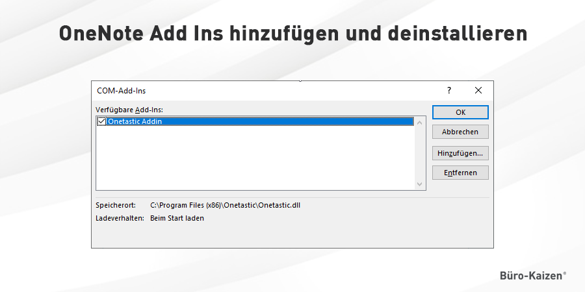The image size is (585, 292).
Task: Open the Hinzufügen... add-in dialog
Action: [460, 153]
